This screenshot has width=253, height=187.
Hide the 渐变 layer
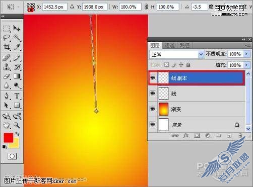153,109
